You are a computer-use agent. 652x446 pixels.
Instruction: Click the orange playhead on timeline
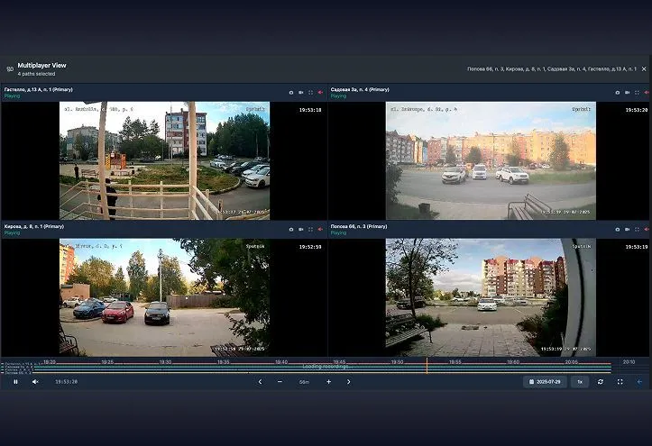[427, 366]
